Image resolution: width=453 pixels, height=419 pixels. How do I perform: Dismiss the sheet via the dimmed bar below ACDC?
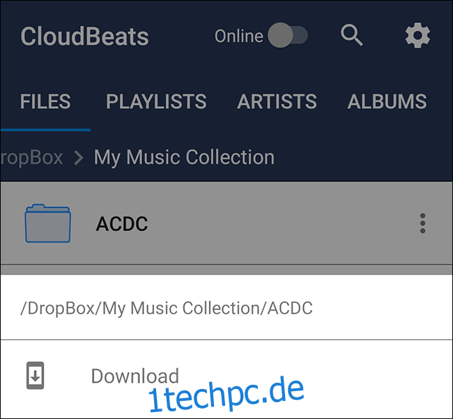pos(227,270)
